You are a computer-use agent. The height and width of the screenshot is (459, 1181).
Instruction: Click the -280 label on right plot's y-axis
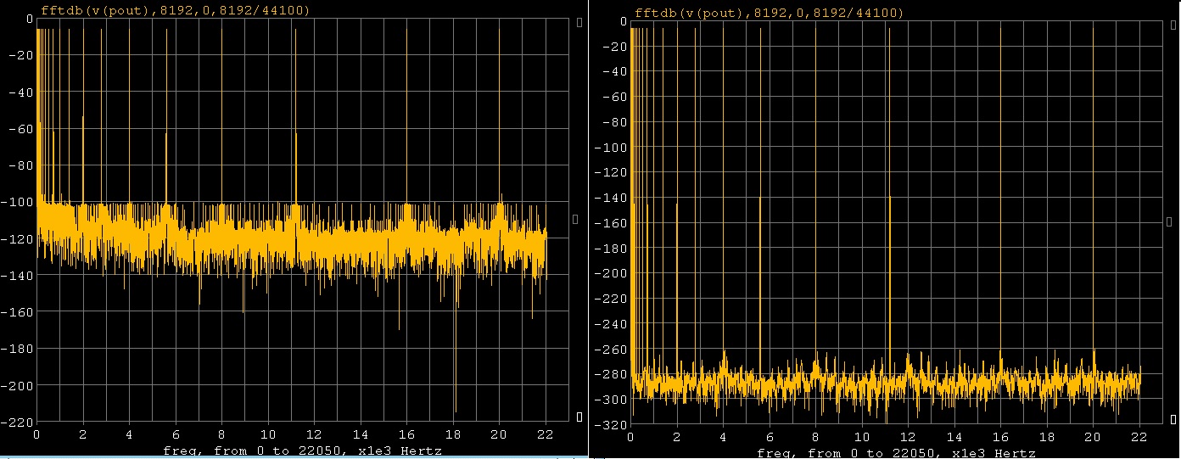coord(612,373)
